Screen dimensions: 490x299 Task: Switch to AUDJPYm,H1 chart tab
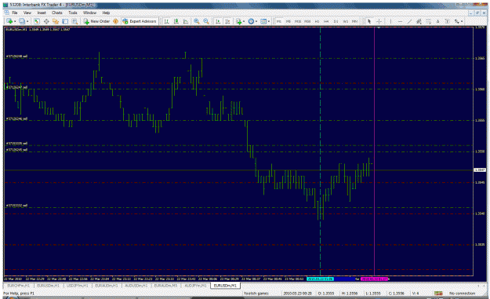click(x=195, y=286)
